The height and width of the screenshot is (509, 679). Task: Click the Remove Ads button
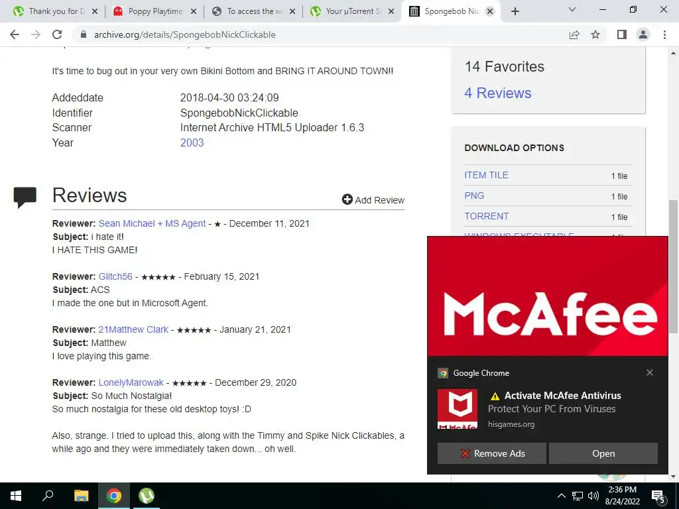[x=491, y=453]
